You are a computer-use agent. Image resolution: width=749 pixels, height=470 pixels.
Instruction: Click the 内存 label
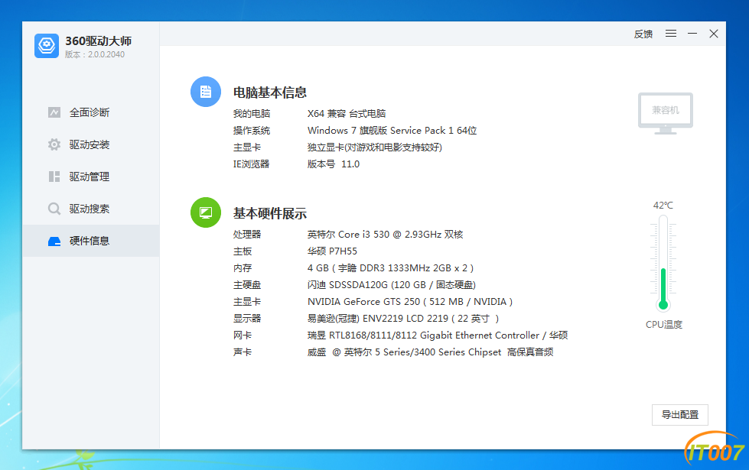point(243,268)
